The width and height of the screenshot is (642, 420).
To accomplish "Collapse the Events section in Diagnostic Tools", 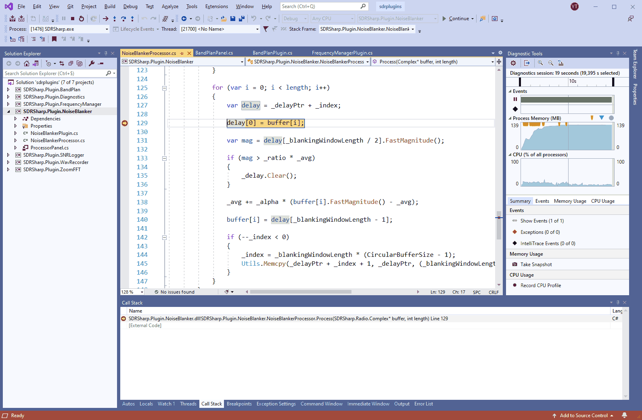I will 510,91.
